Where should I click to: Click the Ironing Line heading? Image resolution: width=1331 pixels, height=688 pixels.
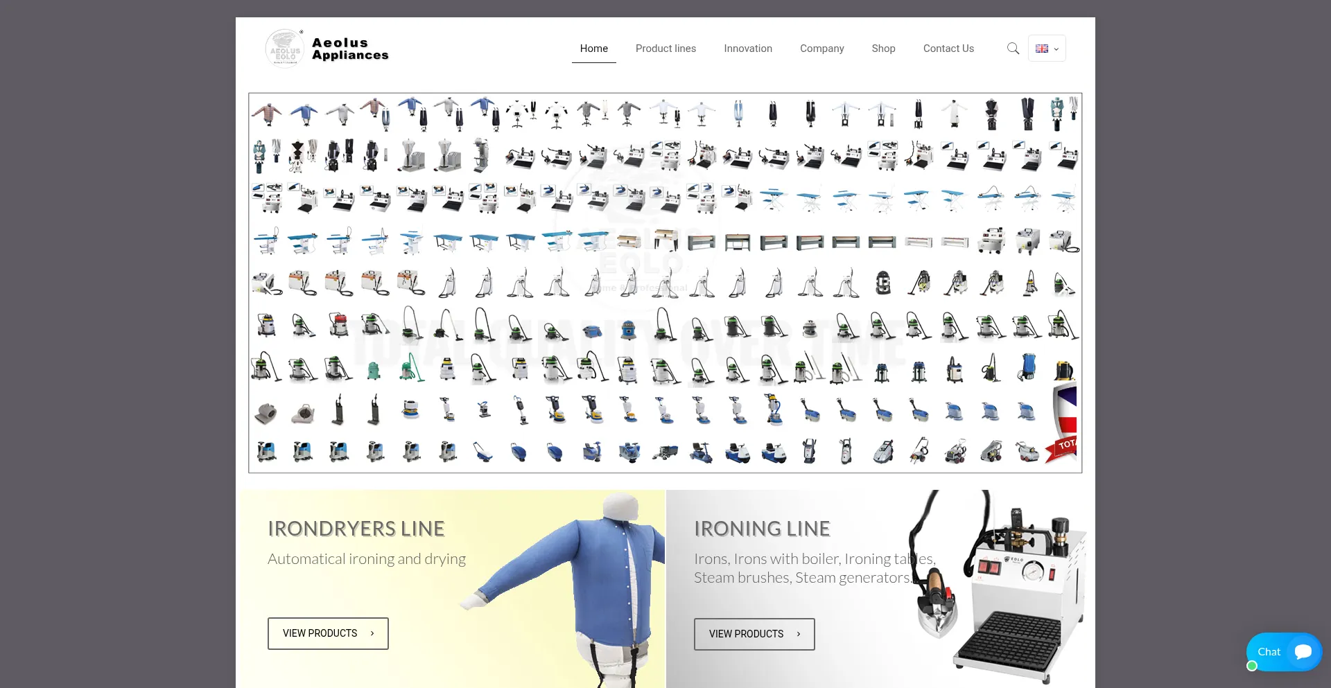click(762, 529)
